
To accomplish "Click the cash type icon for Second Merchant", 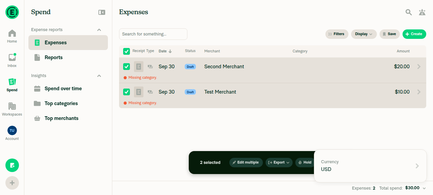I will pyautogui.click(x=150, y=67).
